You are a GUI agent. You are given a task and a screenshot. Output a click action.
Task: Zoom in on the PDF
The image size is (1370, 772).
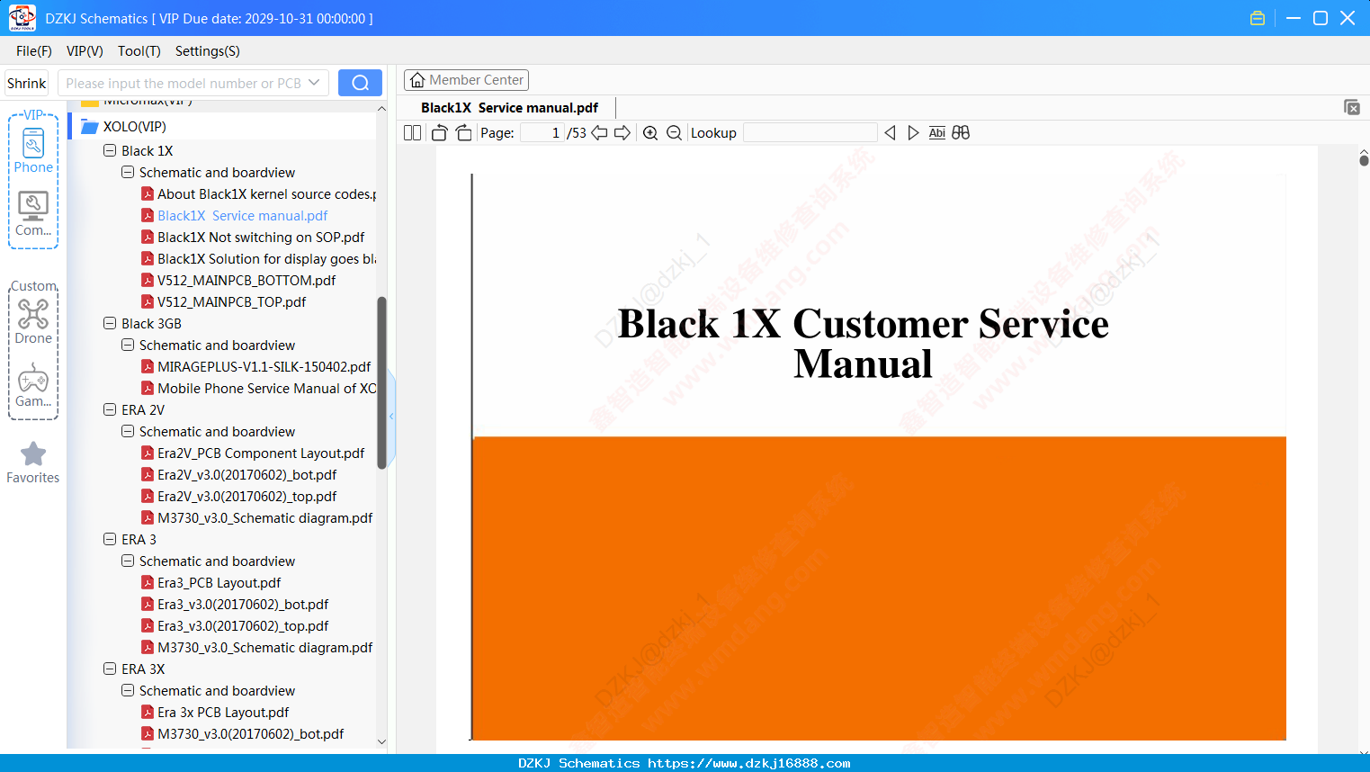click(650, 133)
